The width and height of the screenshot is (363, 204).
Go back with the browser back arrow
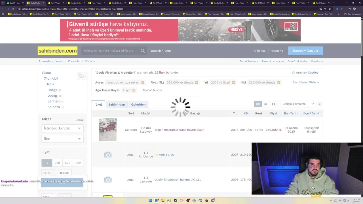3,9
